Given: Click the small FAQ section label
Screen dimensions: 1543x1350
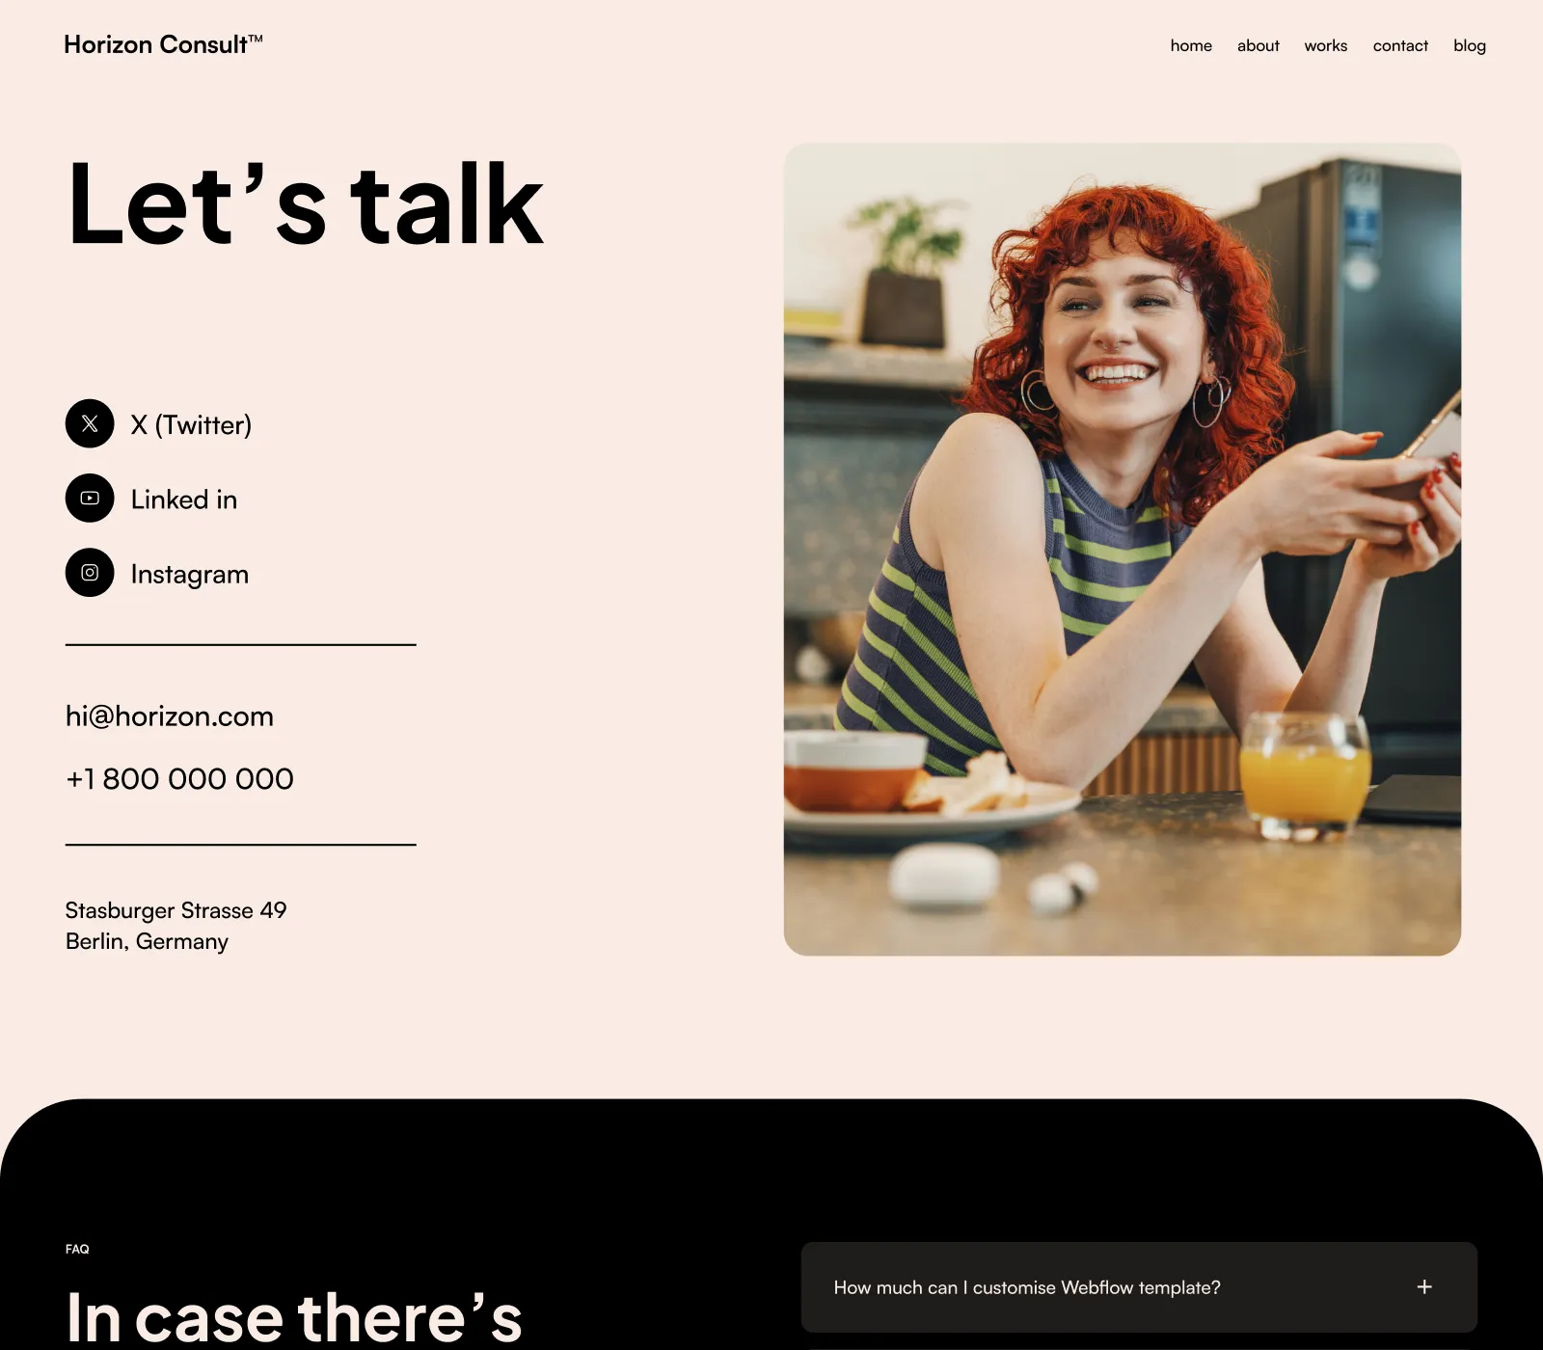Looking at the screenshot, I should pos(77,1249).
